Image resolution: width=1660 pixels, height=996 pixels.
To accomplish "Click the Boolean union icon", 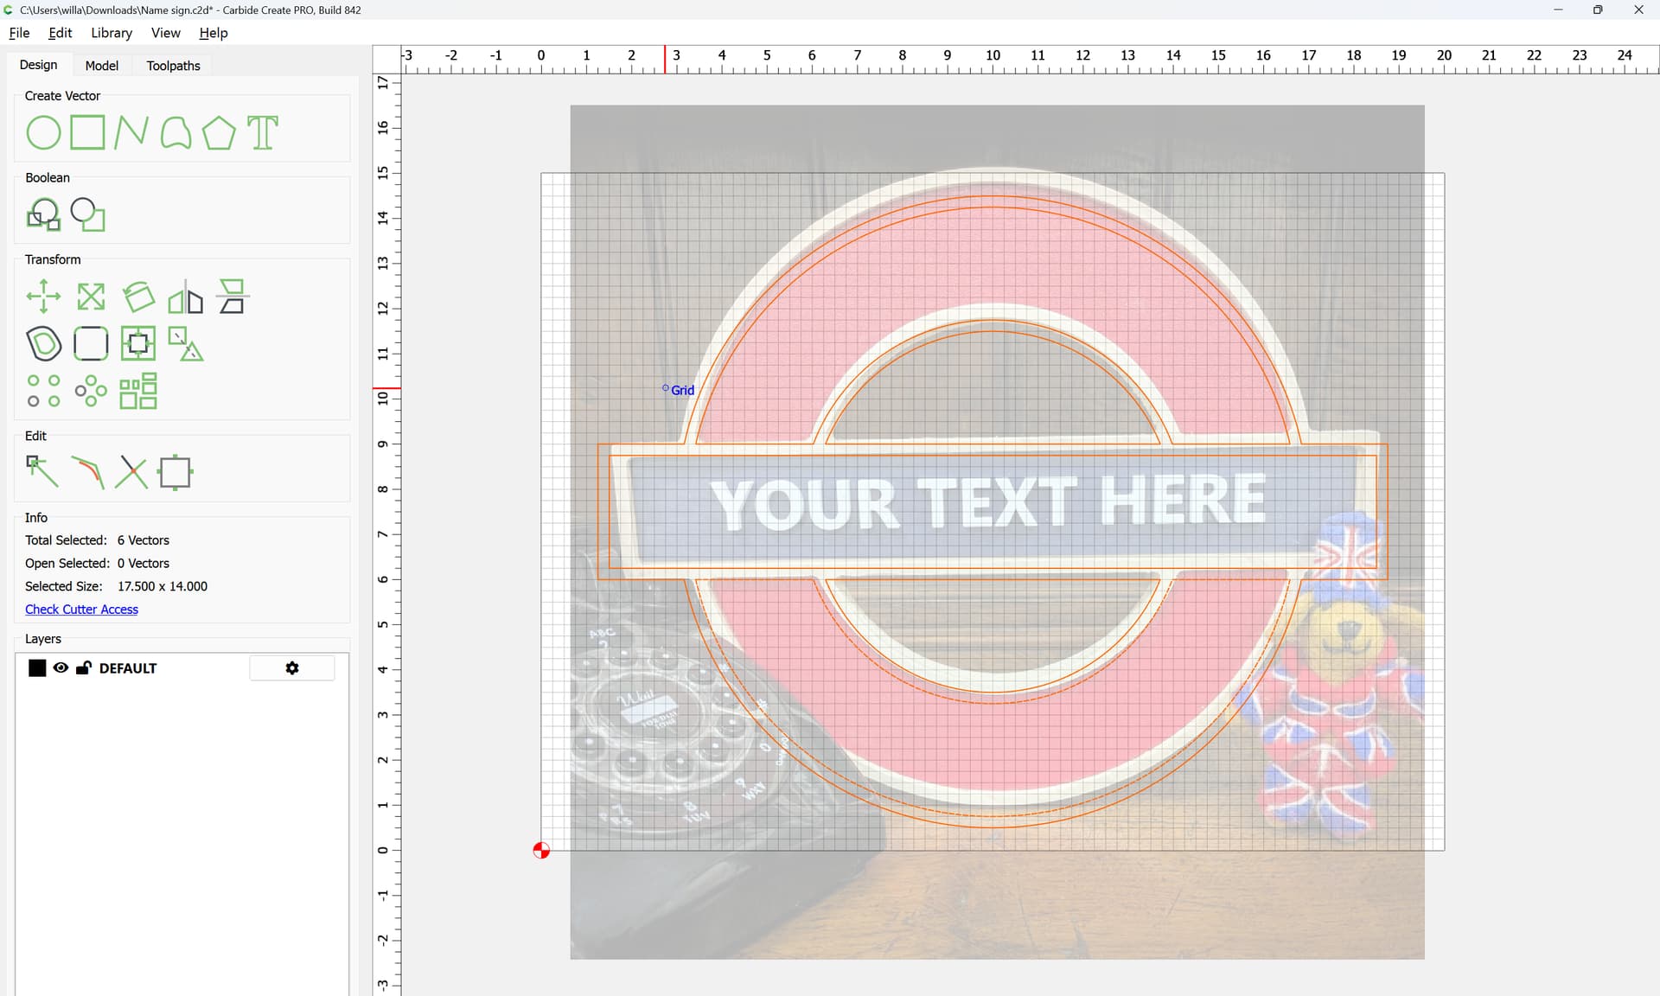I will [x=43, y=214].
